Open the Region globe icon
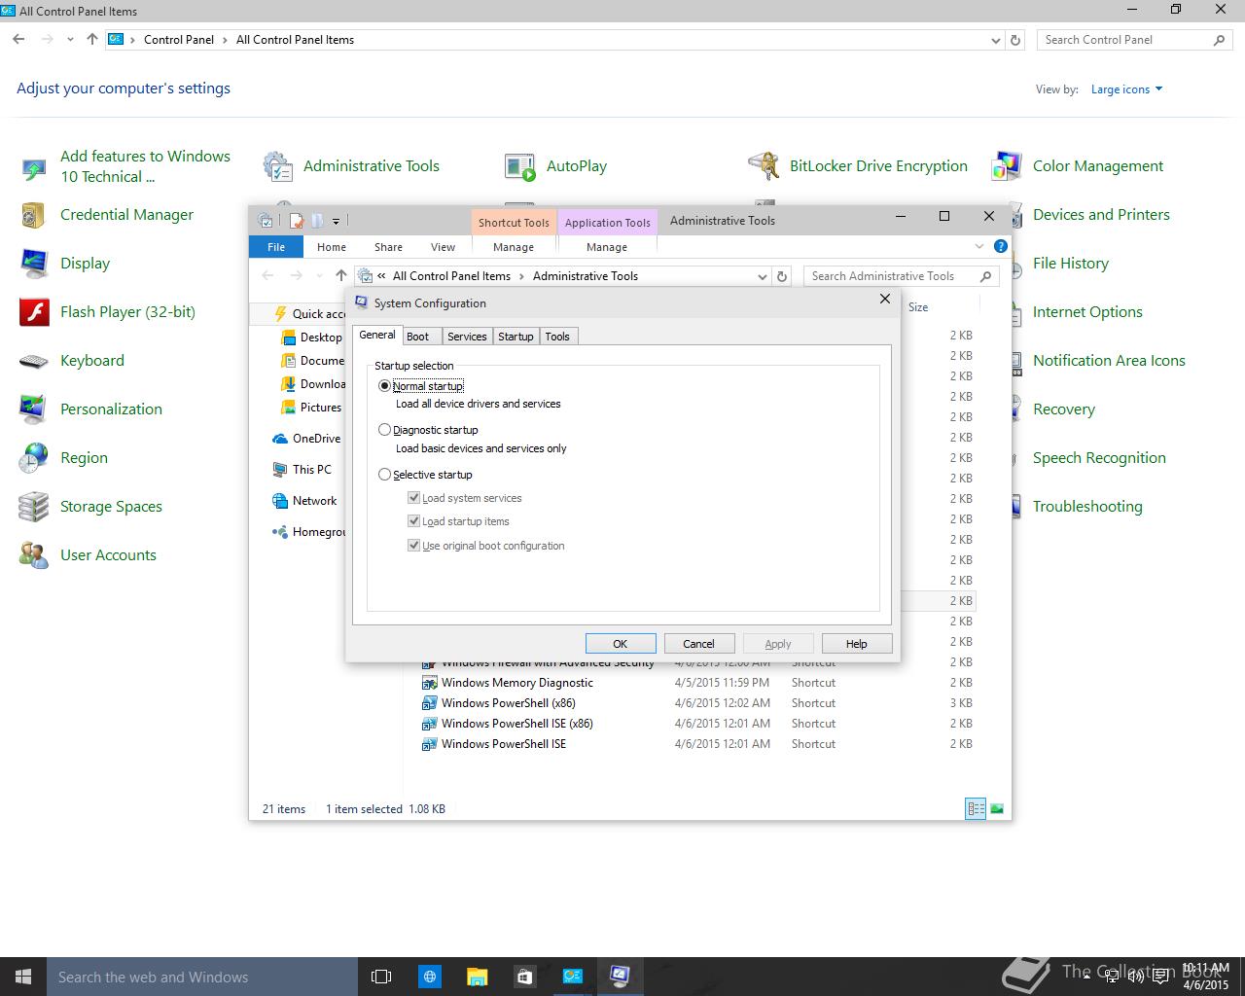This screenshot has width=1245, height=996. pyautogui.click(x=34, y=458)
